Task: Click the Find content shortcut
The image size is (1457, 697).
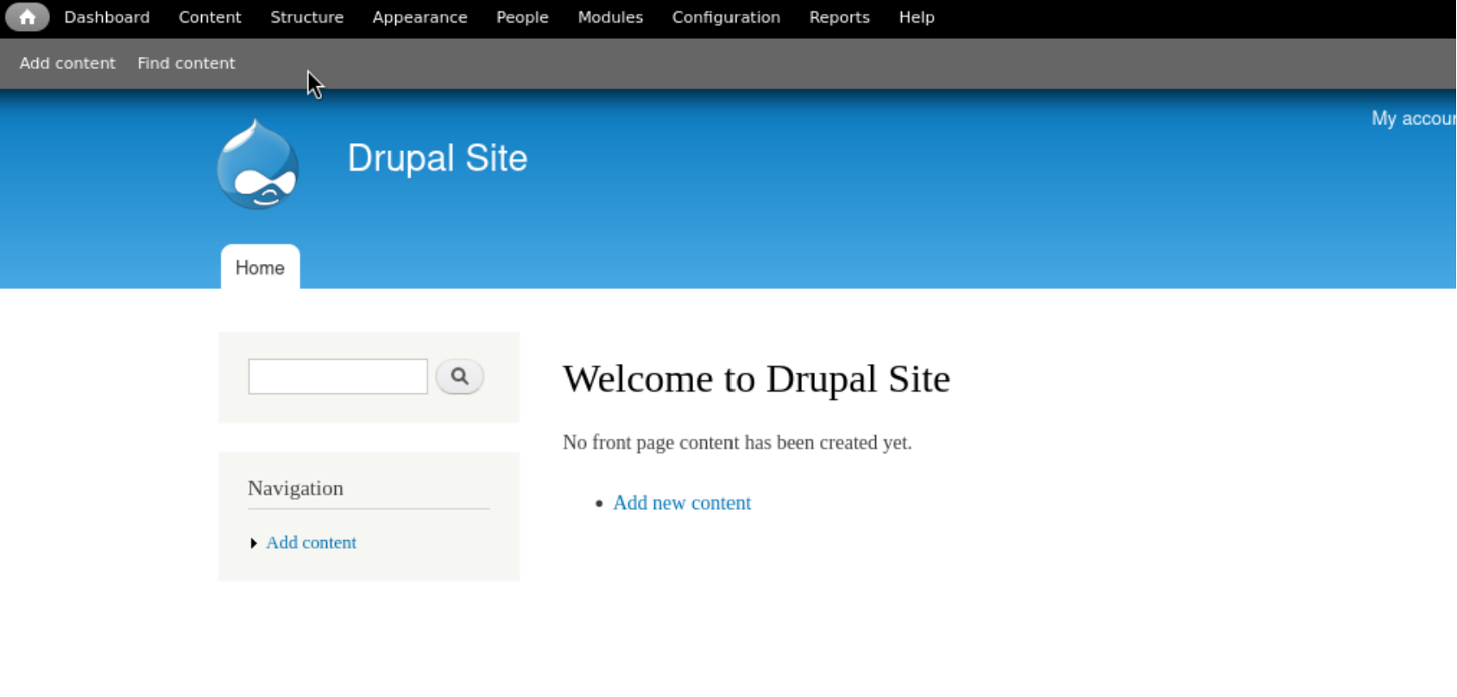Action: pos(186,63)
